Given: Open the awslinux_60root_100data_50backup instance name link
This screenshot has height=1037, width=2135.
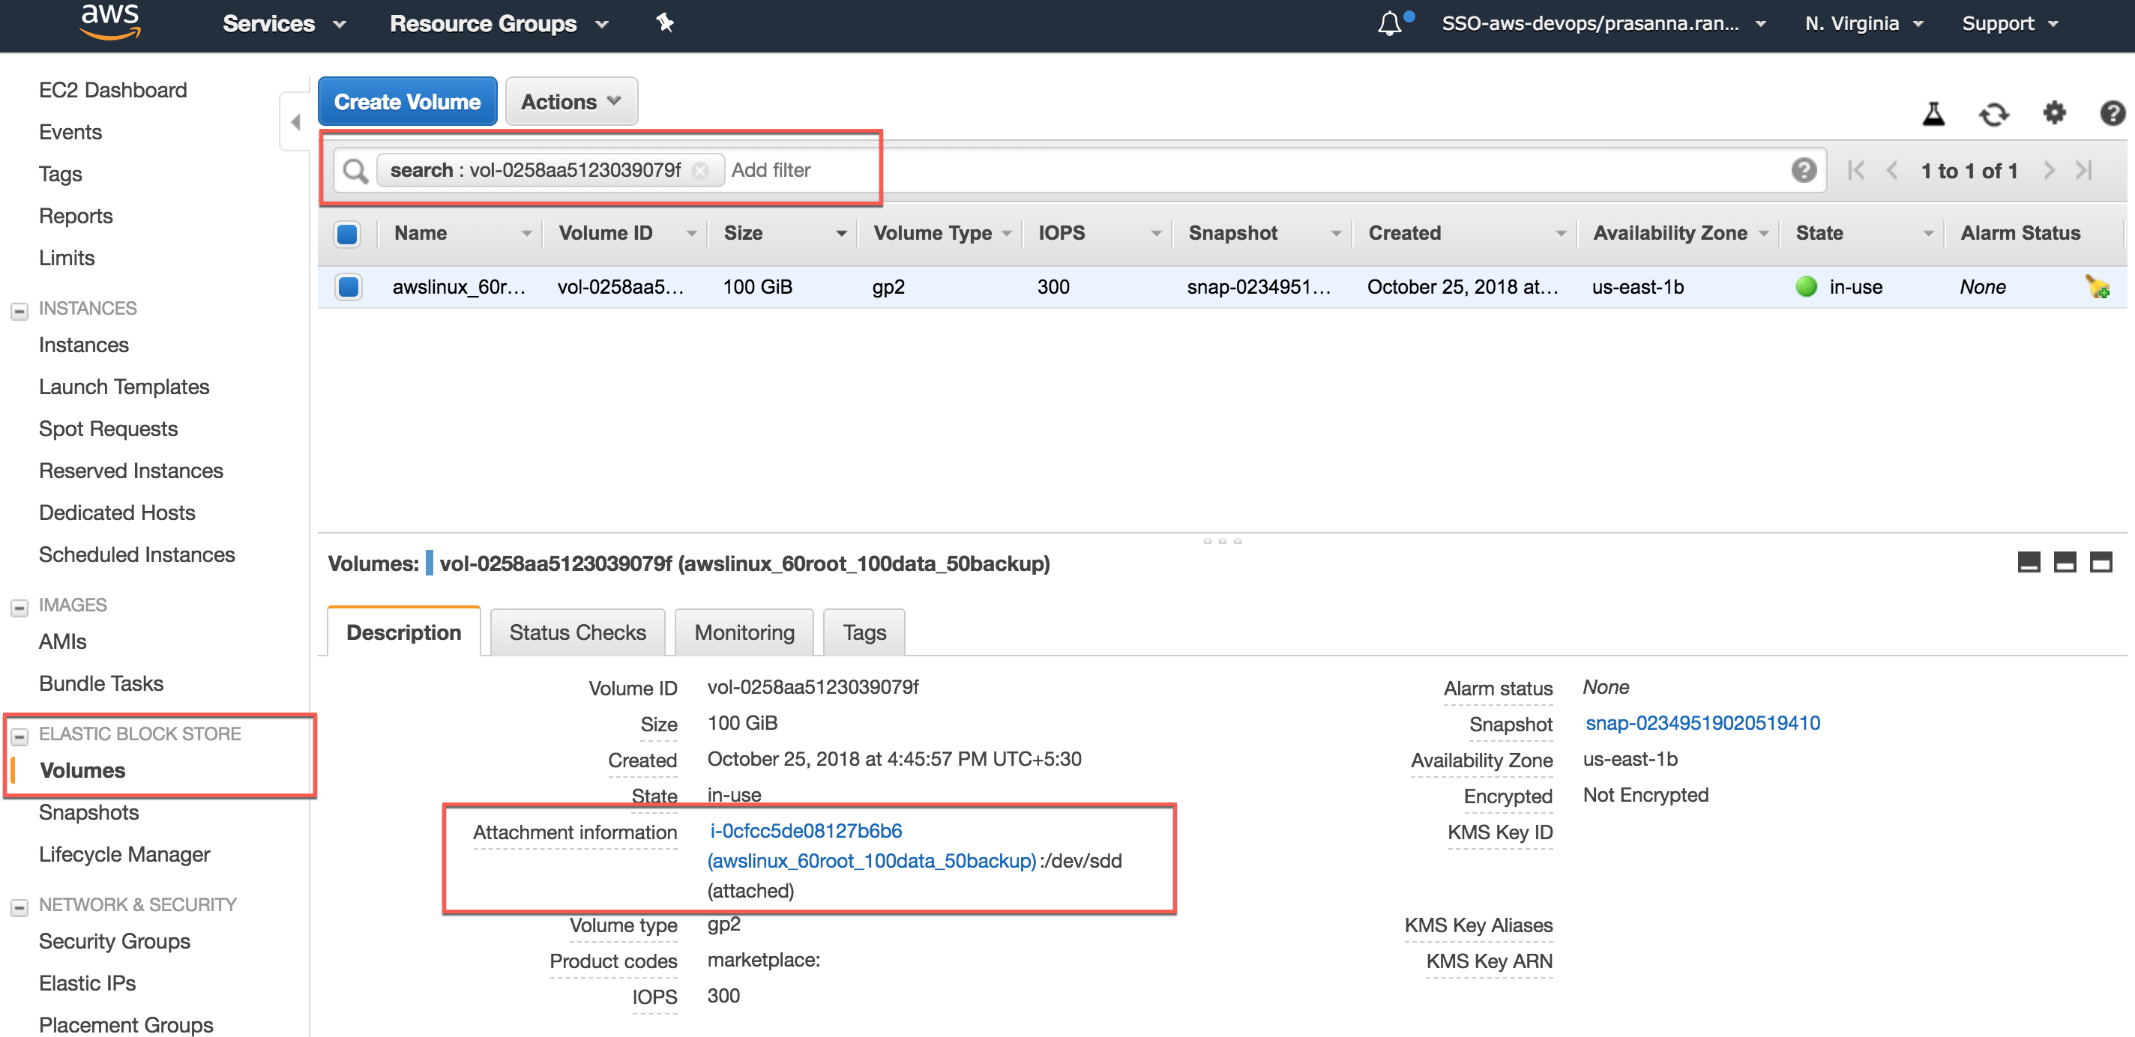Looking at the screenshot, I should point(872,861).
